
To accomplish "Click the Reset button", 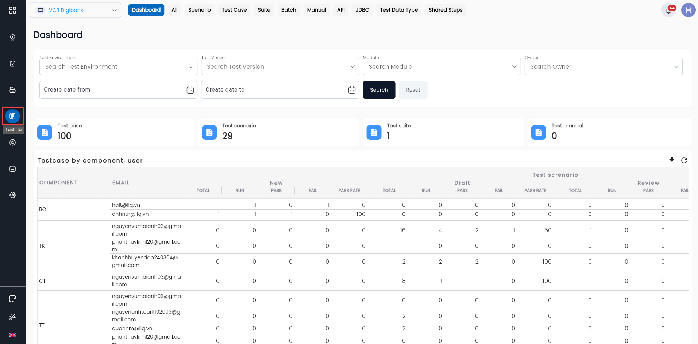I will [x=413, y=90].
